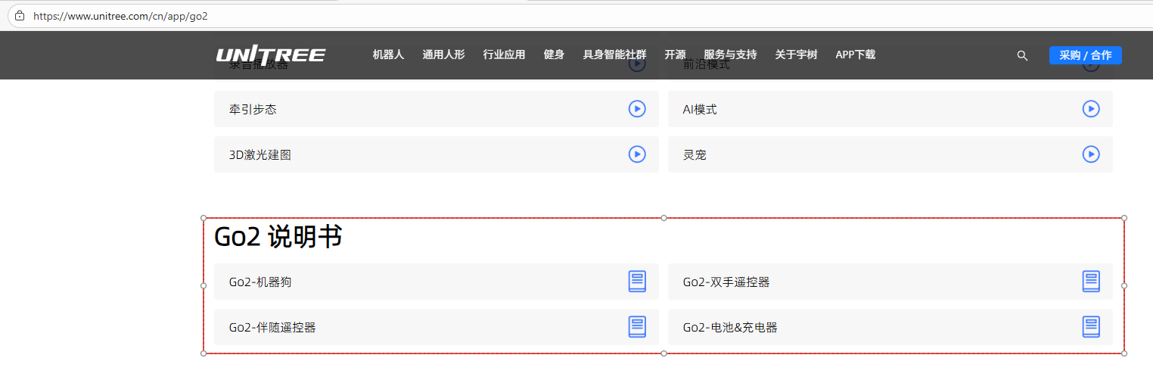Open the 行业应用 navigation menu
Screen dimensions: 1153x383
pos(504,54)
